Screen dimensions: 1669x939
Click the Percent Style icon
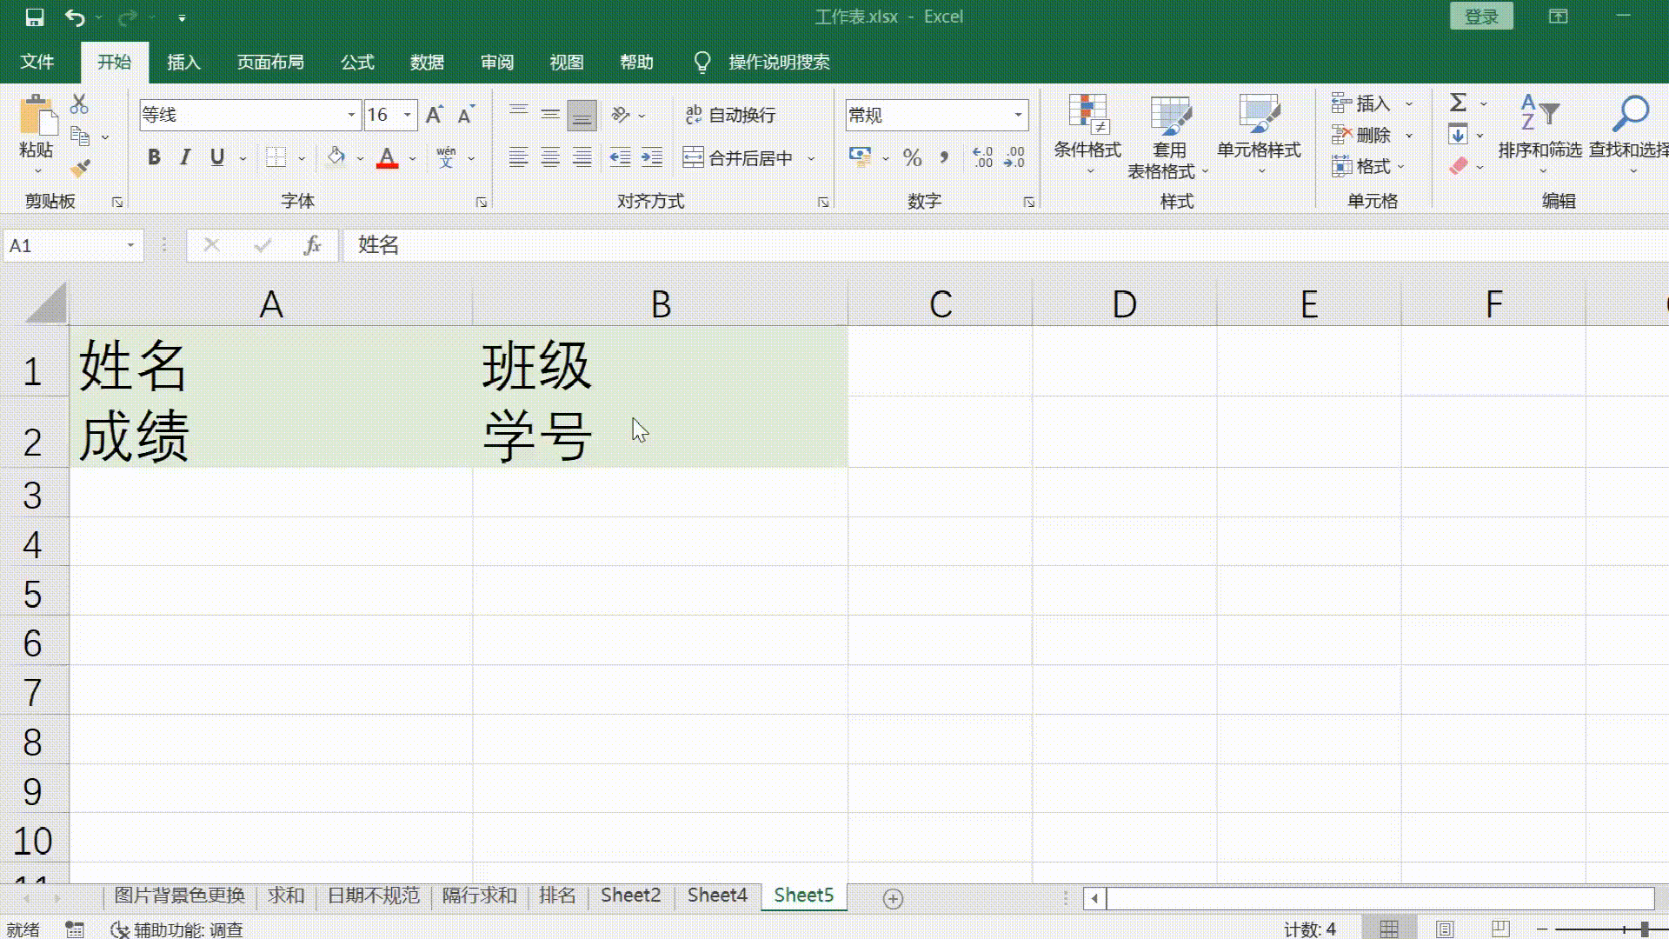point(912,158)
